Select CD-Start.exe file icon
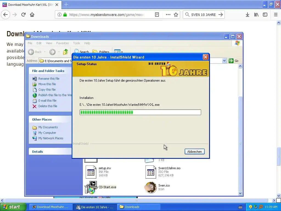Image resolution: width=281 pixels, height=211 pixels. 91,187
